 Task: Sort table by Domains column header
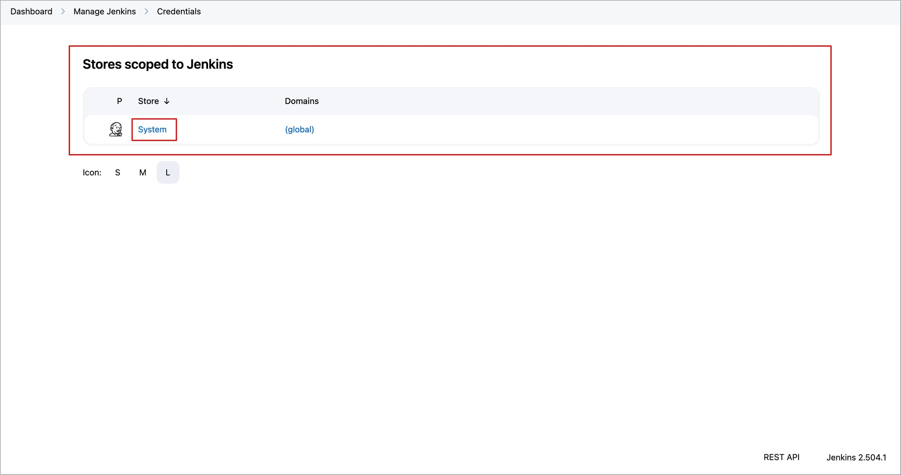(302, 101)
